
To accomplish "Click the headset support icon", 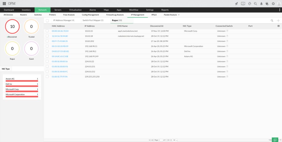I will click(250, 4).
